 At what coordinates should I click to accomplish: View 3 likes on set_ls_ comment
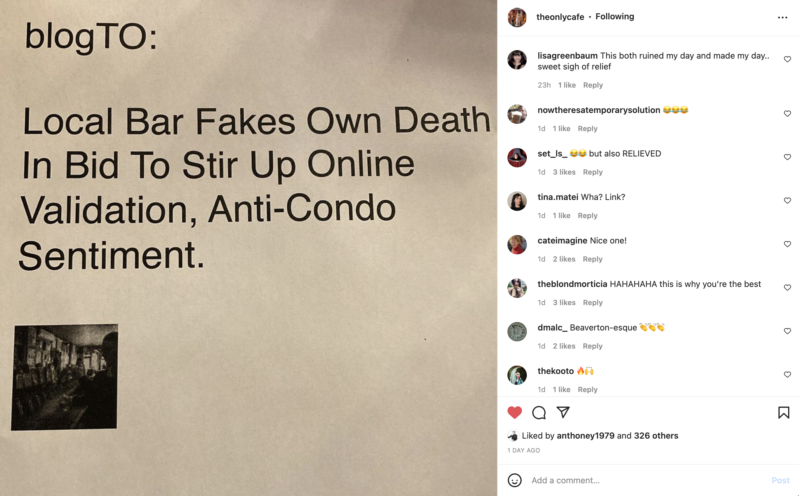tap(564, 172)
